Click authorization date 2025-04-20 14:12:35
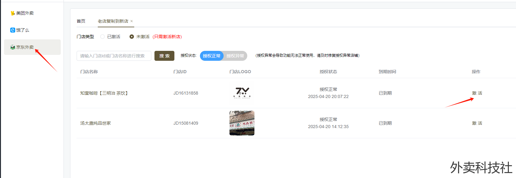The height and width of the screenshot is (178, 516). (328, 127)
